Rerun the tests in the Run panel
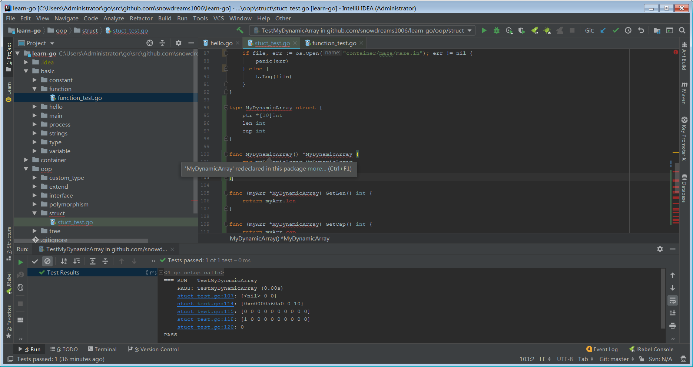 pos(21,262)
